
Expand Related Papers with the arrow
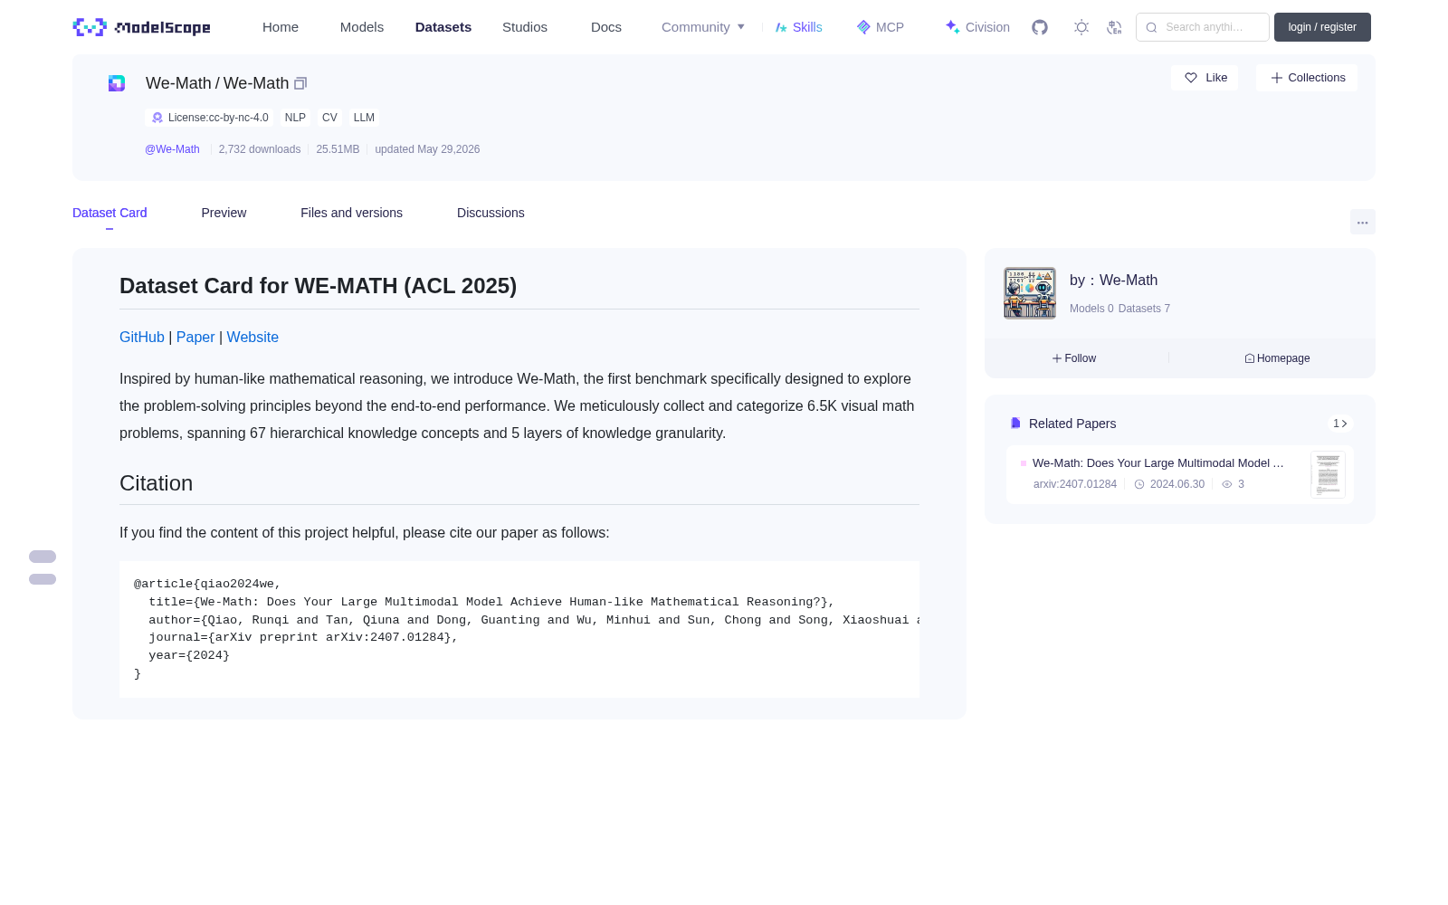(x=1340, y=424)
